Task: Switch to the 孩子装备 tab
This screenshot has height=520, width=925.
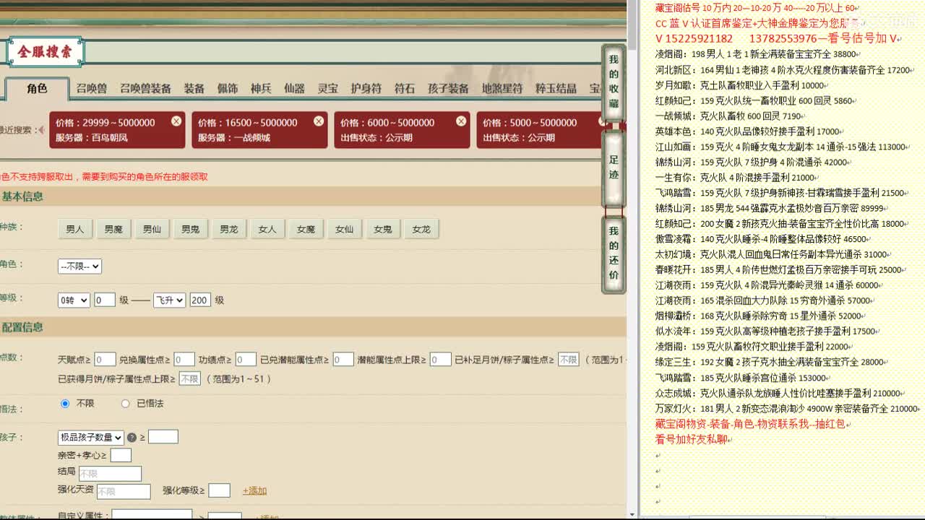Action: pyautogui.click(x=448, y=88)
